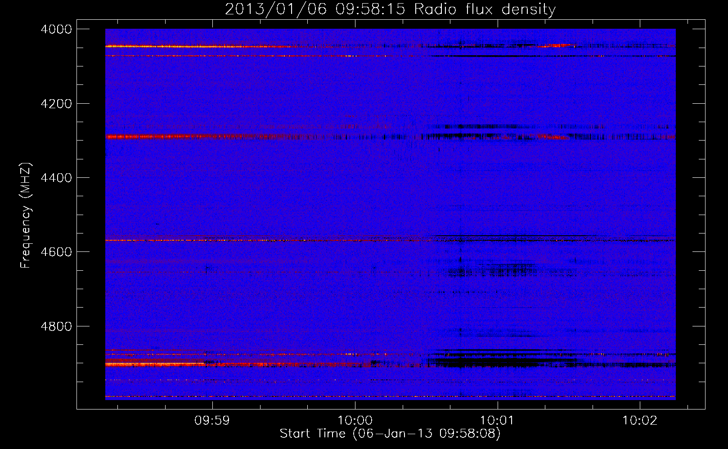
Task: Click the 10:01 time tick label
Action: coord(497,421)
